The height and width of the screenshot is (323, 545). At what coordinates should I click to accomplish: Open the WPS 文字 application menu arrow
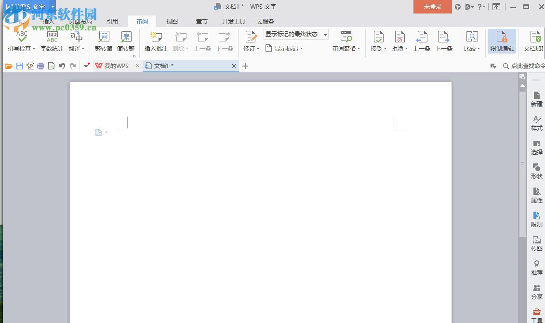[53, 7]
